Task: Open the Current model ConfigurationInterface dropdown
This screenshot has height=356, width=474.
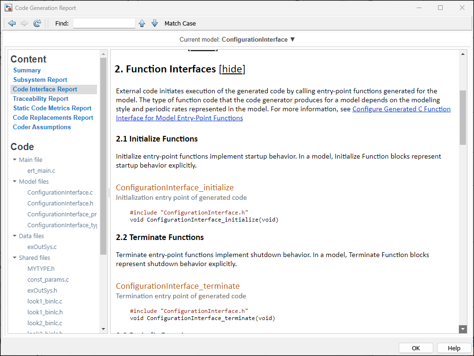Action: click(292, 39)
